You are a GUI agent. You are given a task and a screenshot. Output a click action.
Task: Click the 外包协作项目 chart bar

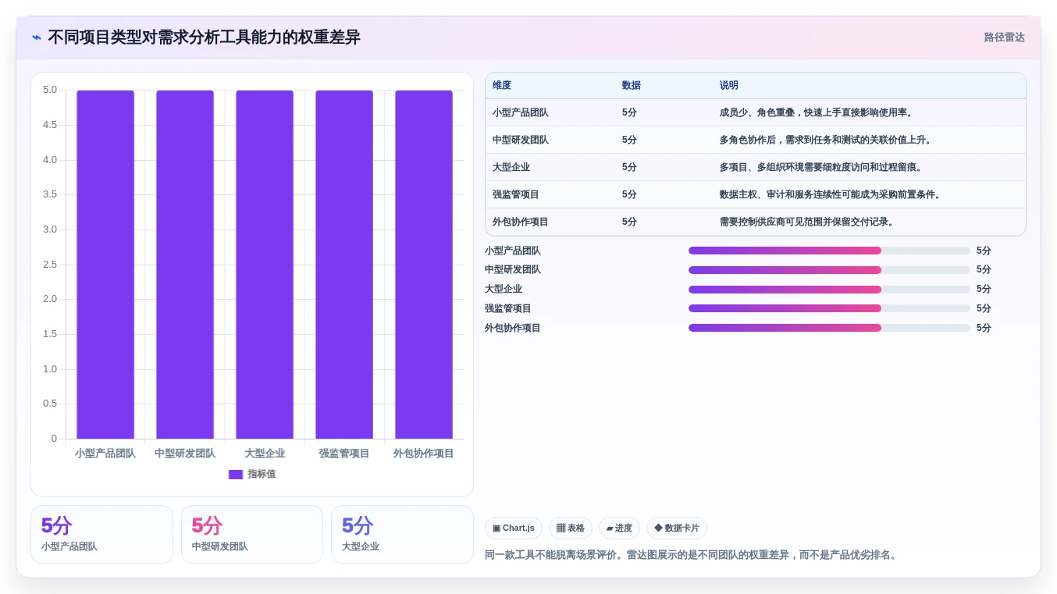click(x=424, y=265)
